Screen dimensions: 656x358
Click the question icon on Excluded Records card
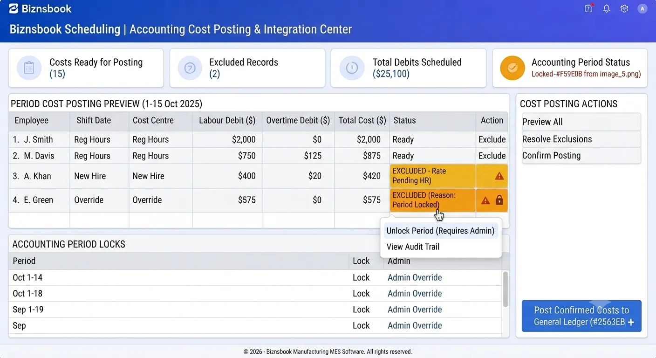click(x=190, y=68)
